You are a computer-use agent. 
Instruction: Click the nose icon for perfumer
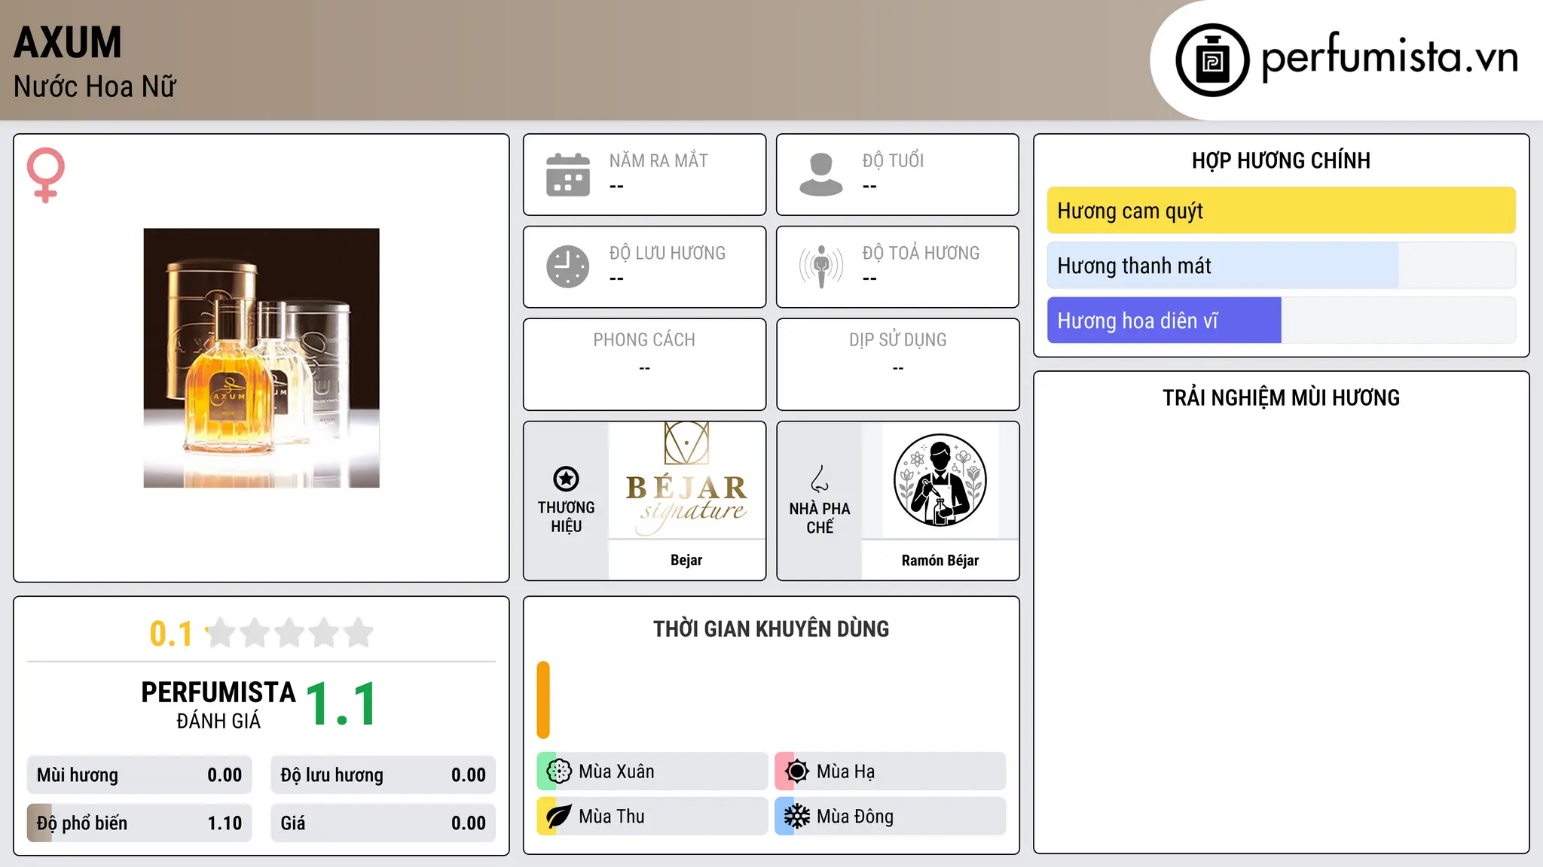pyautogui.click(x=820, y=479)
